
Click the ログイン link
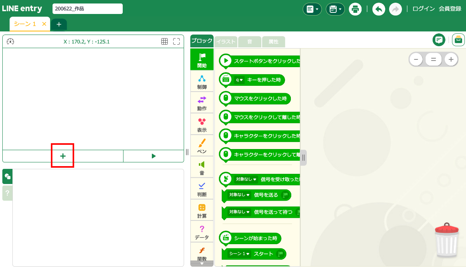[423, 9]
